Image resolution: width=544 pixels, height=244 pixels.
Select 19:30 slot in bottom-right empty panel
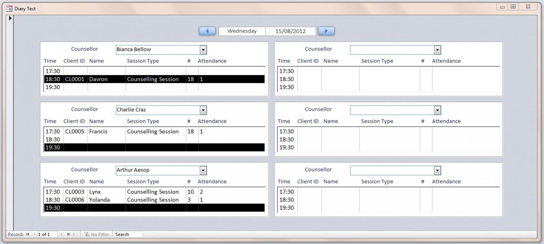[x=388, y=208]
